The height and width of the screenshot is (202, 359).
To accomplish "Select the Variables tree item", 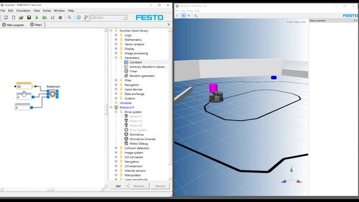I will 126,103.
